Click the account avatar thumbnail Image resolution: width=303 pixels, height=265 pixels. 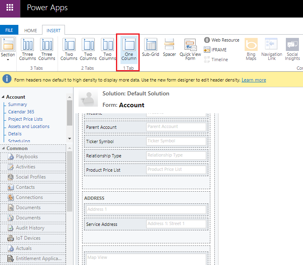pyautogui.click(x=88, y=98)
